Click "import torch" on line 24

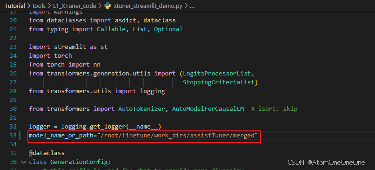[x=50, y=56]
